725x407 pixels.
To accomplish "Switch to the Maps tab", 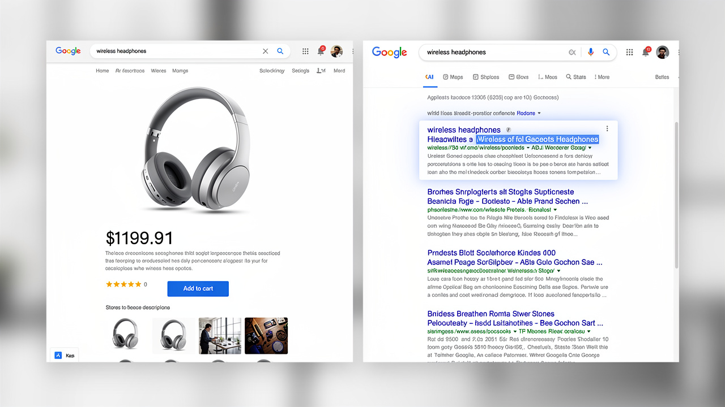I will (x=453, y=77).
